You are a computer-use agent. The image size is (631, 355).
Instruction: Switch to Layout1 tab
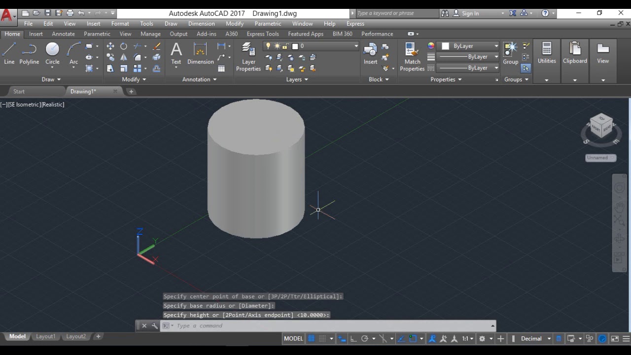coord(45,336)
